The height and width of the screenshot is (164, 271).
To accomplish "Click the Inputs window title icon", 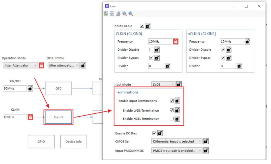I will click(x=107, y=6).
